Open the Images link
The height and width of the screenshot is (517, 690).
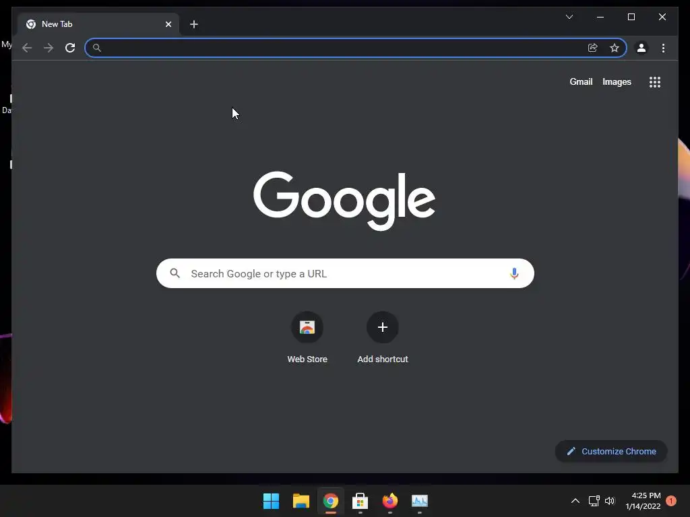click(617, 81)
